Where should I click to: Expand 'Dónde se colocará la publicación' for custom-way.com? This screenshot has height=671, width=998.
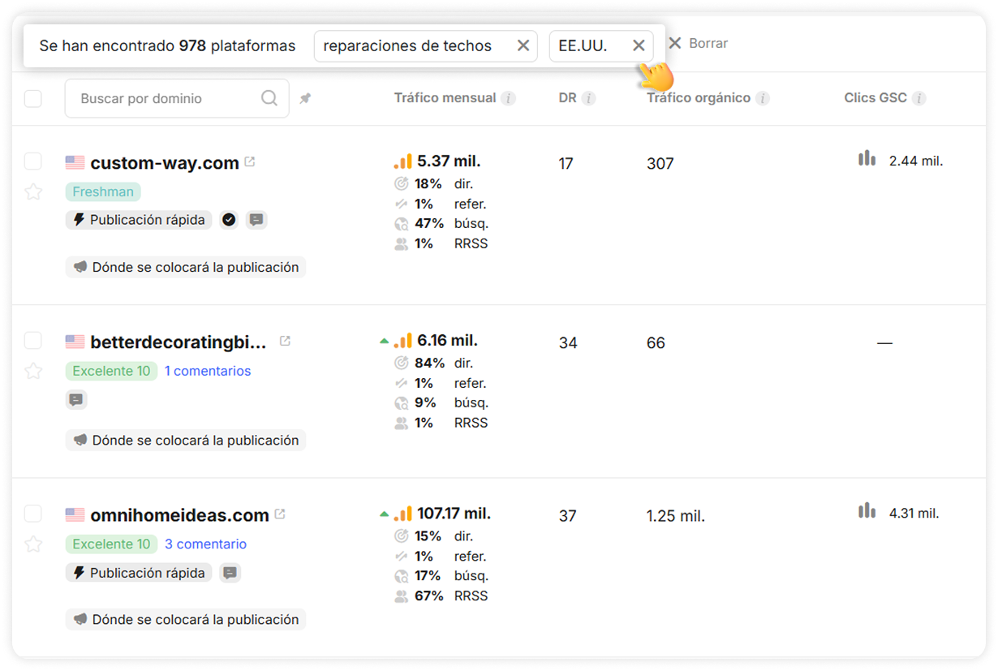click(x=186, y=267)
